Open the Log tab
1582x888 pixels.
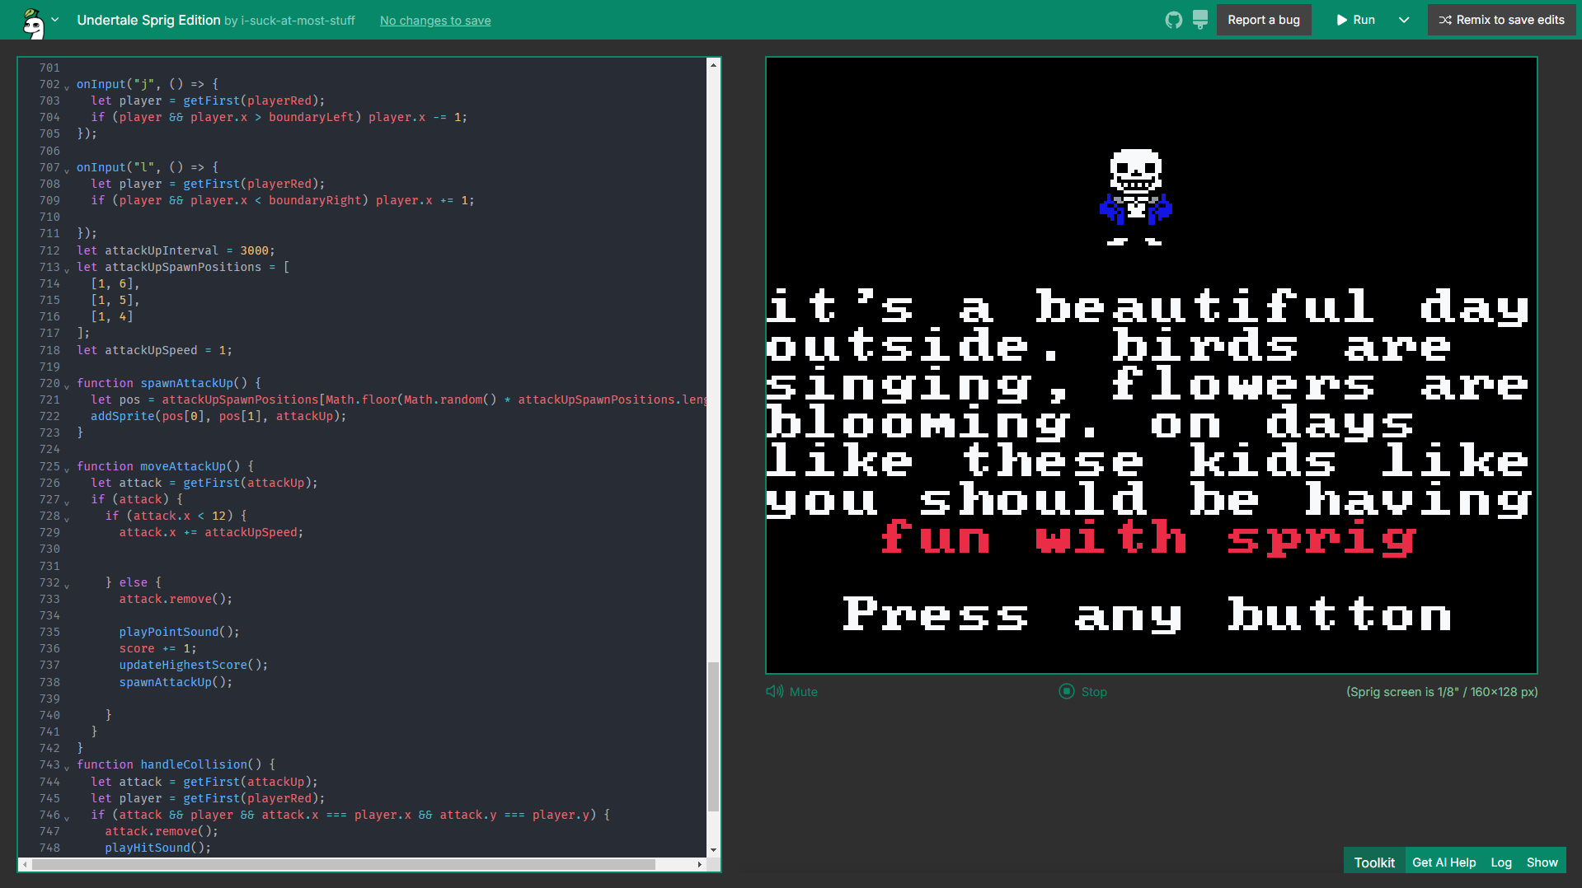point(1501,862)
